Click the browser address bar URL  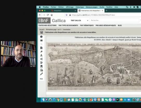93,15
